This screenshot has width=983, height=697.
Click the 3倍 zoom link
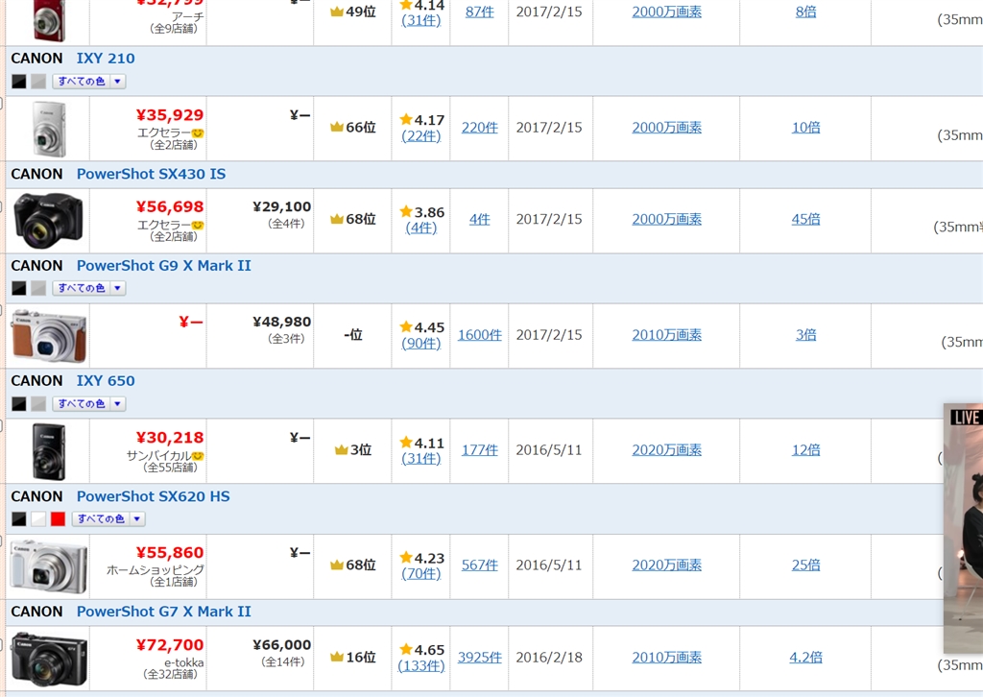coord(805,335)
